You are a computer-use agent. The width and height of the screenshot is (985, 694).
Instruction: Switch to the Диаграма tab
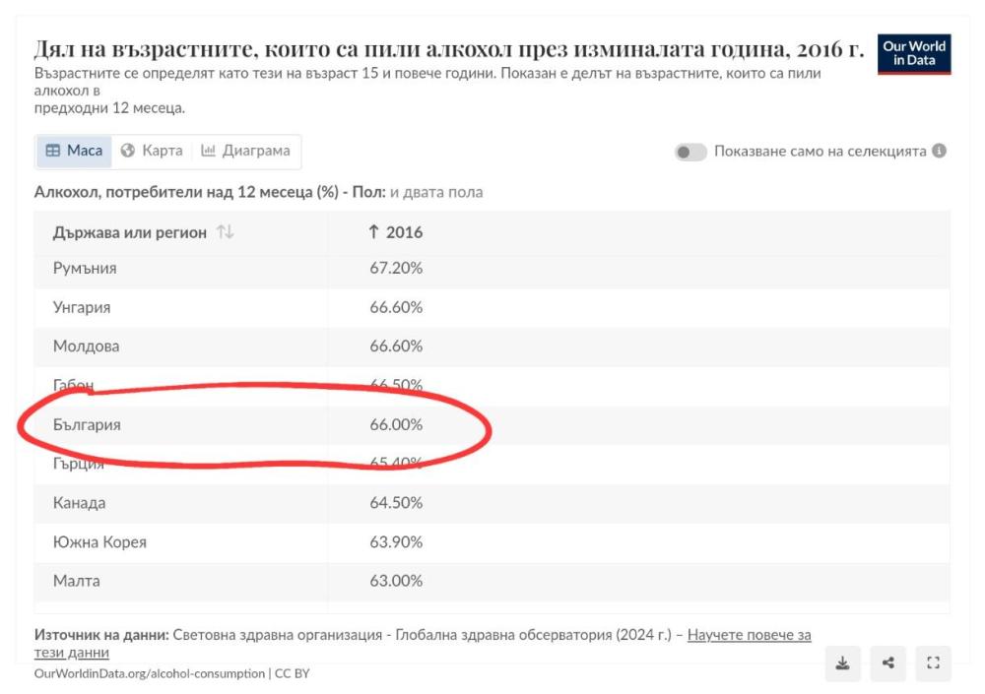point(246,152)
